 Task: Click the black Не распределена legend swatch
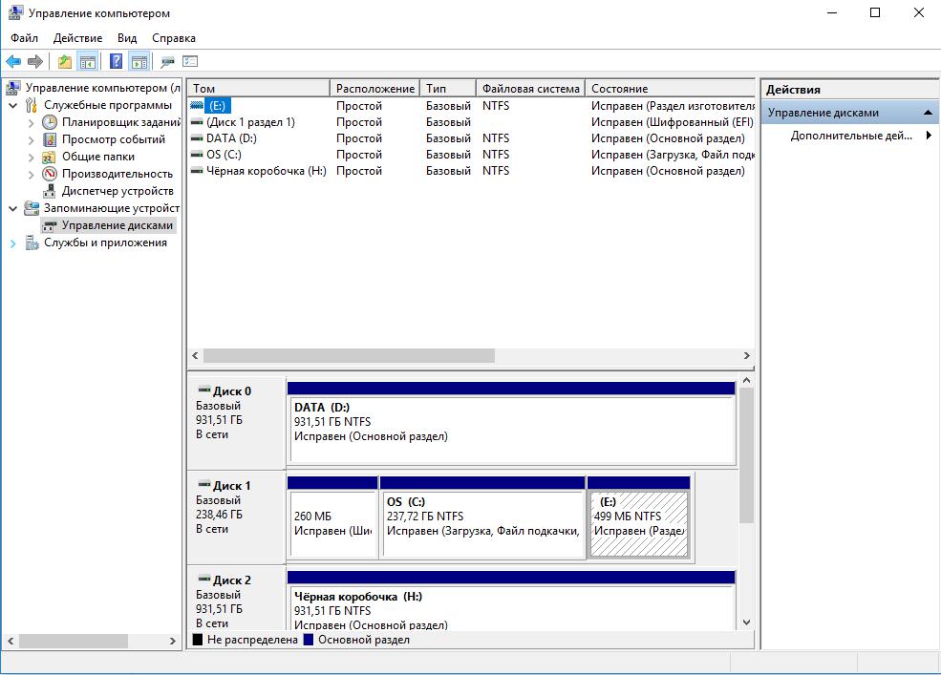point(198,640)
